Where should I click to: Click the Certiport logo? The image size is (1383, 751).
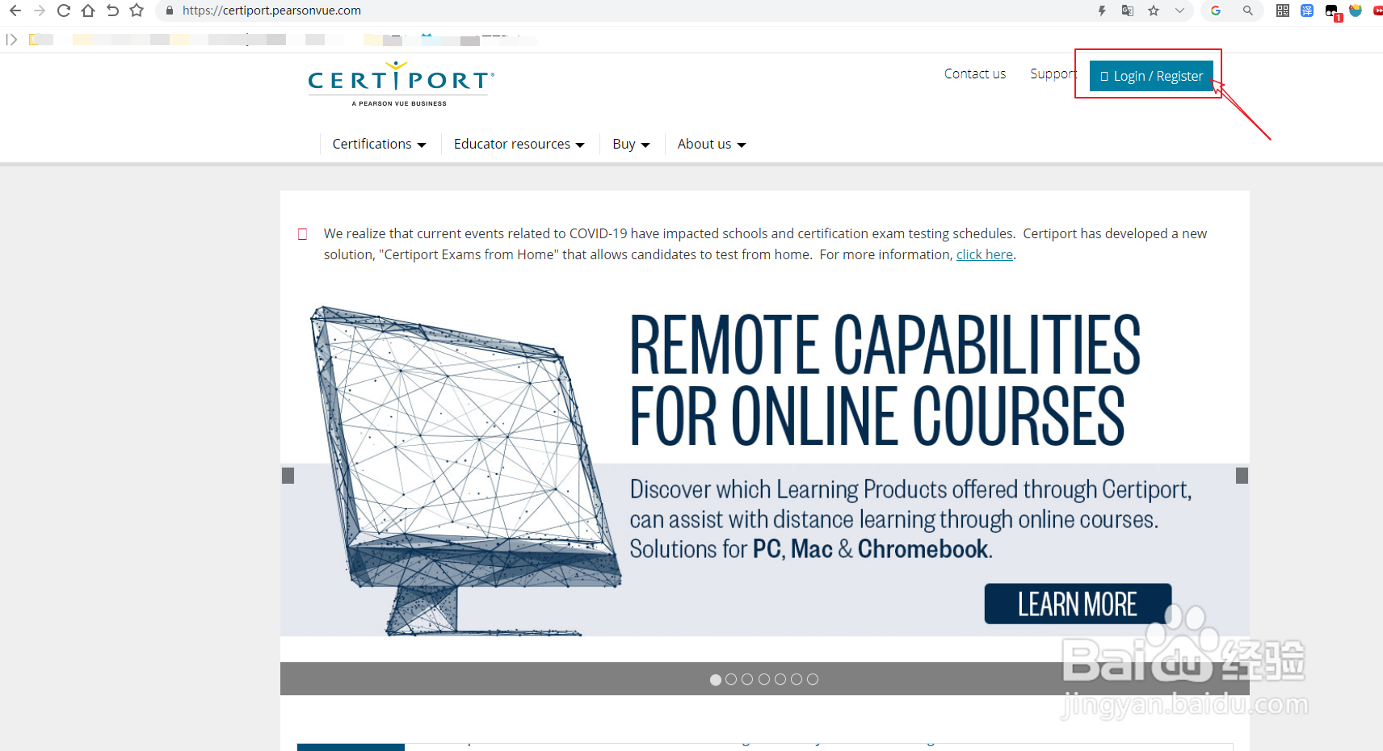coord(401,83)
